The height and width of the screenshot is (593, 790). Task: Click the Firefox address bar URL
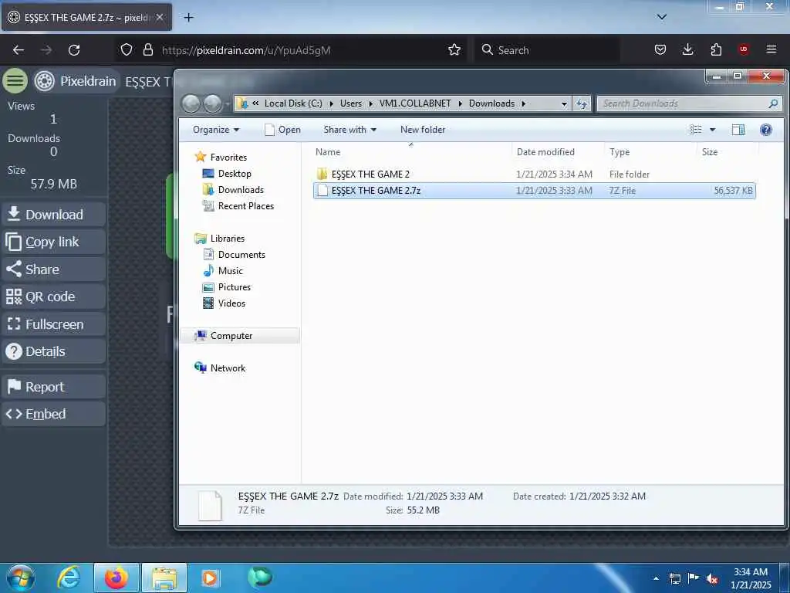click(246, 50)
